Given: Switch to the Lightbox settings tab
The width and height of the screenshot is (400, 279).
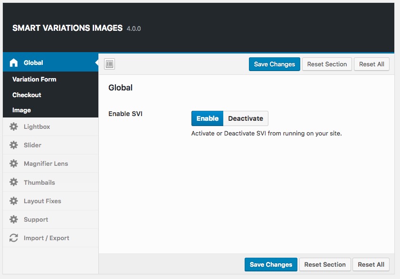Looking at the screenshot, I should pyautogui.click(x=37, y=126).
